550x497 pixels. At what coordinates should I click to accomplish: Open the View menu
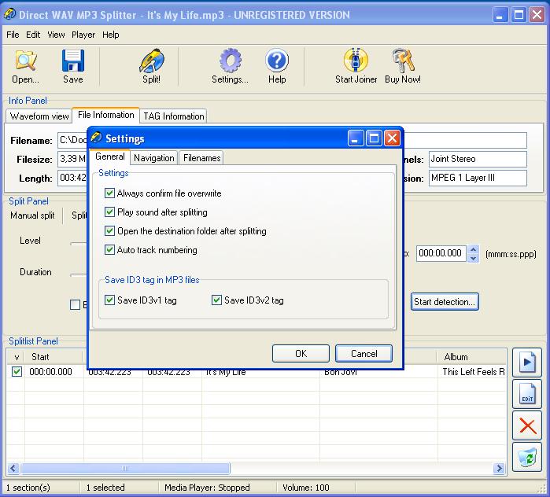[x=56, y=35]
